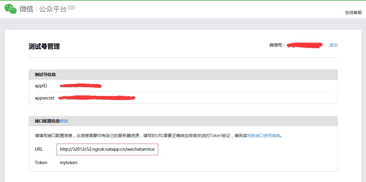
Task: Click the Beta badge beside 公众平台
Action: [71, 7]
